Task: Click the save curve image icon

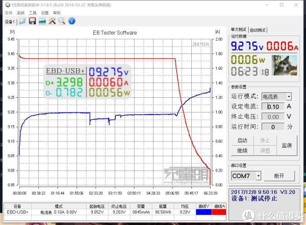Action: click(x=42, y=21)
